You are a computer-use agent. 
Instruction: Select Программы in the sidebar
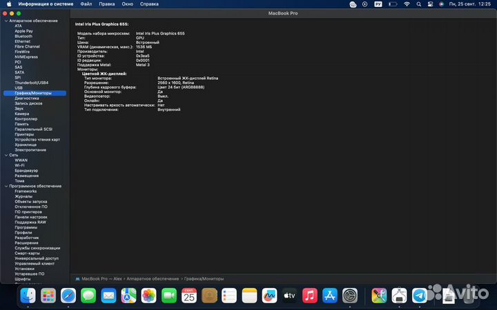[x=26, y=227]
